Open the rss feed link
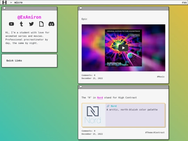The height and width of the screenshot is (141, 188). [184, 2]
